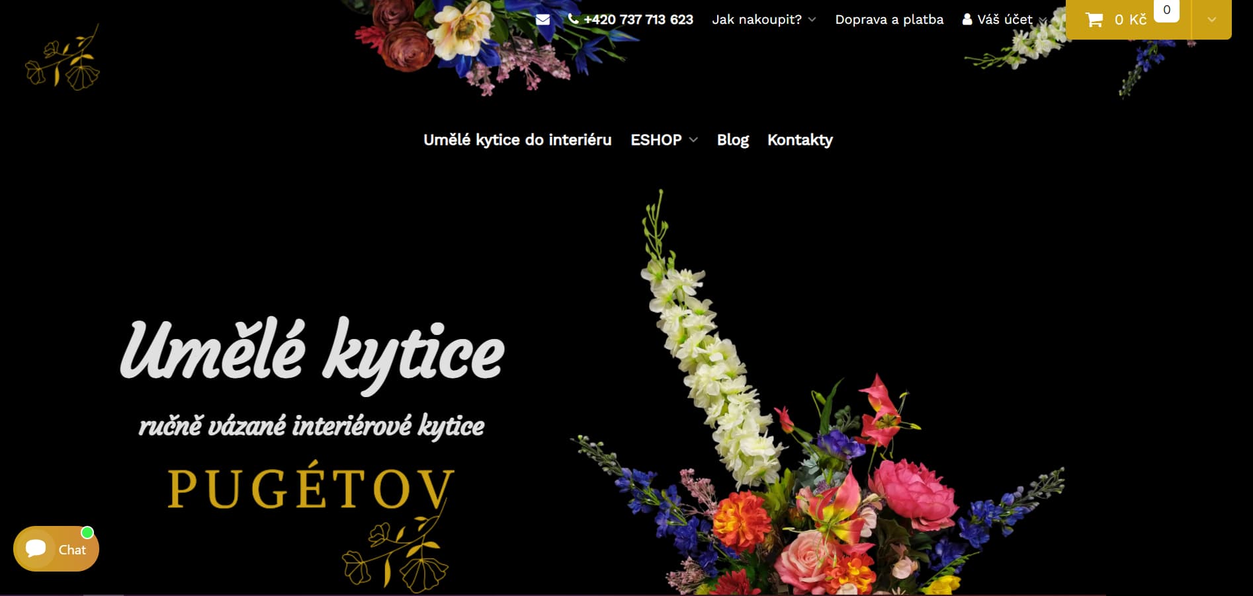Viewport: 1253px width, 596px height.
Task: Open the Kontakty page
Action: [x=800, y=140]
